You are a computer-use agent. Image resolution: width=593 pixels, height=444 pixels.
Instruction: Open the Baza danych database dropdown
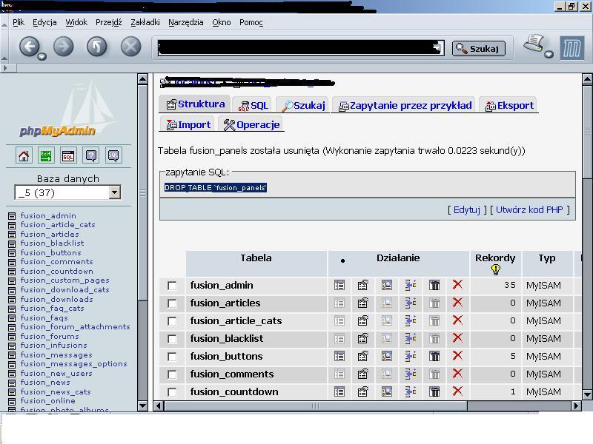(x=114, y=192)
